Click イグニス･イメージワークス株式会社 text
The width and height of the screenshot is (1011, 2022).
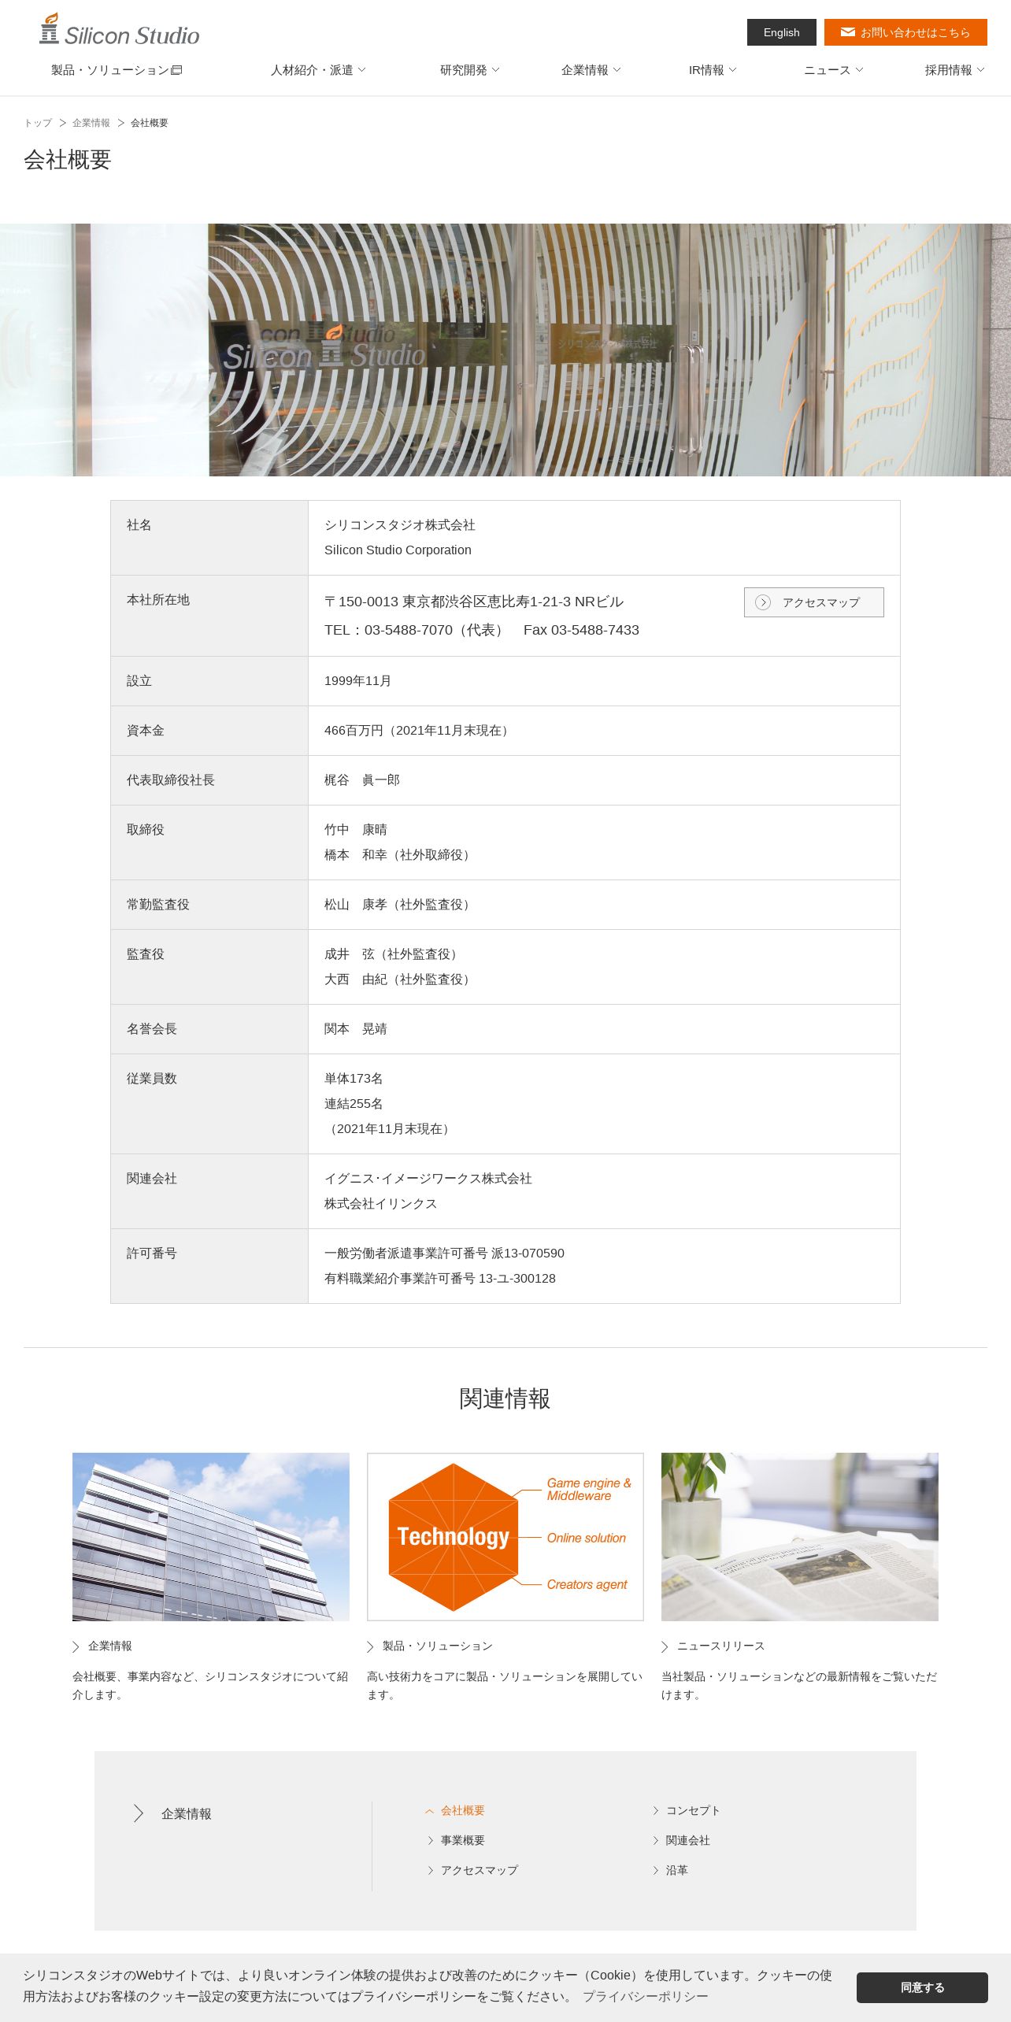point(428,1179)
